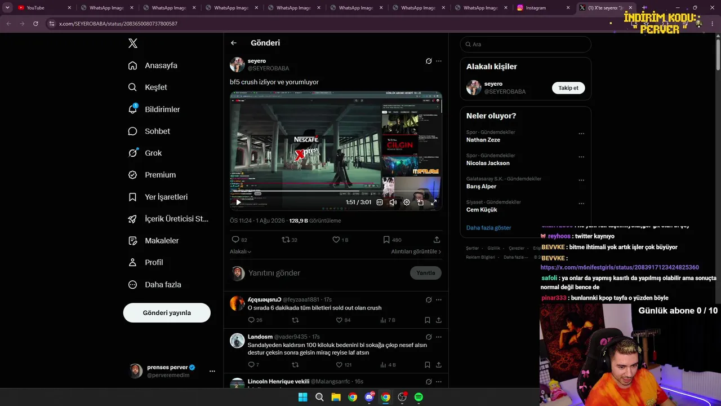Open more options for Cem Küçük trend

click(581, 204)
